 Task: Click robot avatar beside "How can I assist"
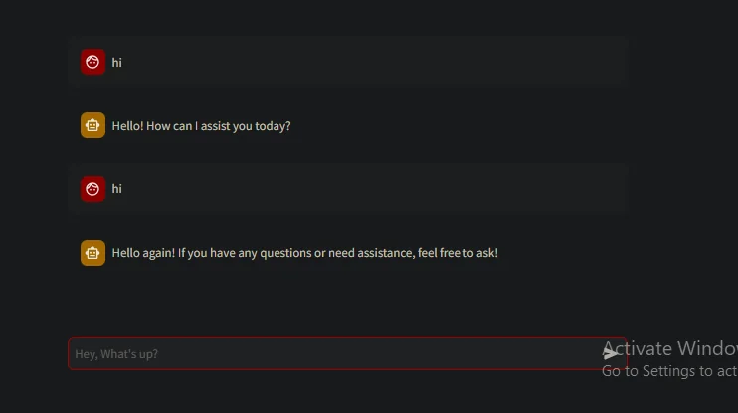click(x=92, y=126)
